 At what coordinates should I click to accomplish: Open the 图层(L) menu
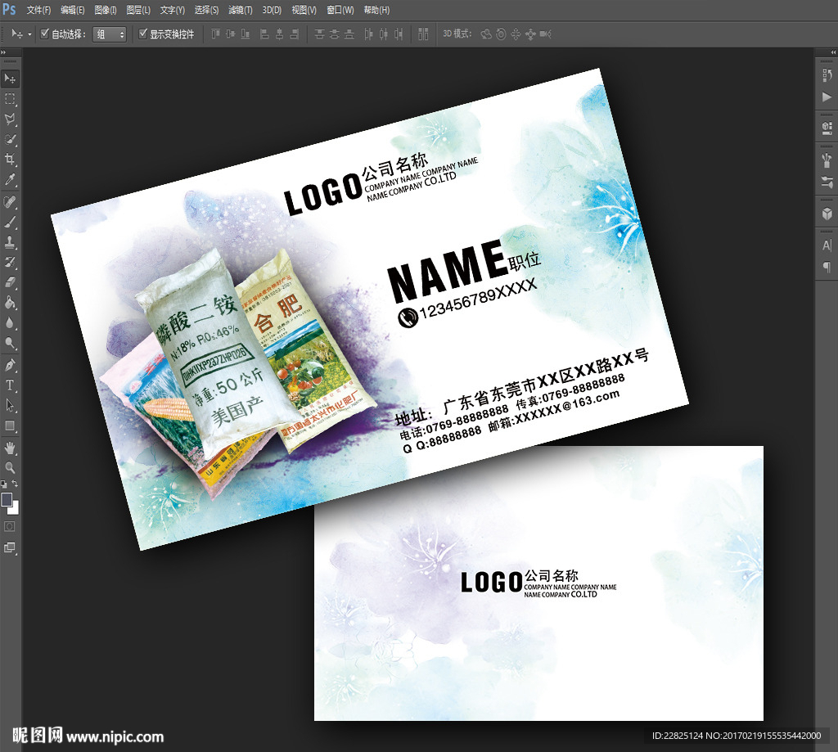click(138, 10)
